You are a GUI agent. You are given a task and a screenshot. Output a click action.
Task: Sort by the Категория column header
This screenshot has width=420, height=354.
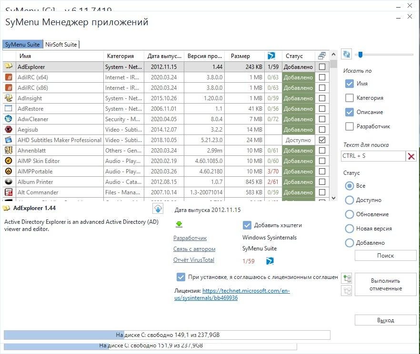click(124, 56)
